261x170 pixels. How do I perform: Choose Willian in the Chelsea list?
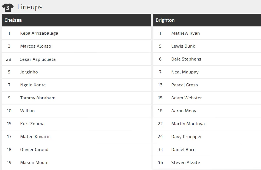click(x=27, y=111)
